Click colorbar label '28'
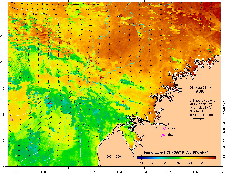This screenshot has height=174, width=226. [203, 163]
